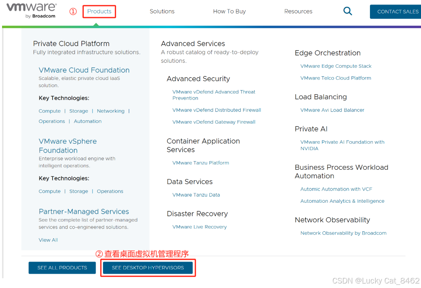This screenshot has height=288, width=421.
Task: Select Compute under vSphere Foundation
Action: click(x=50, y=191)
